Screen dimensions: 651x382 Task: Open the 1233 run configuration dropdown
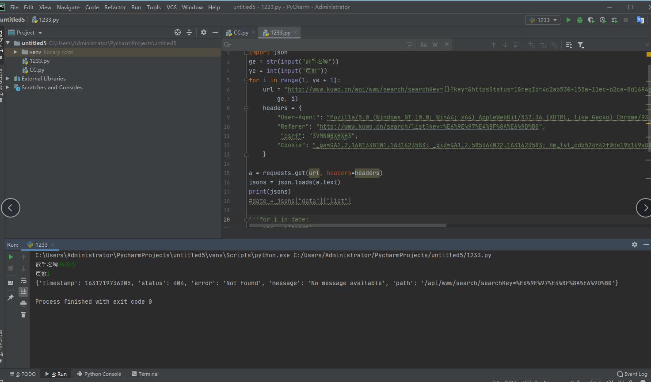coord(543,20)
